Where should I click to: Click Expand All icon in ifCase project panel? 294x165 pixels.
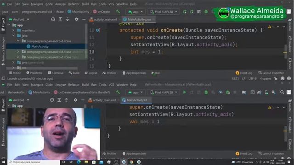click(60, 19)
